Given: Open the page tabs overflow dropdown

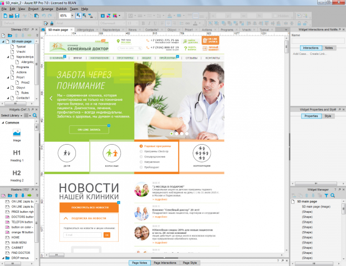Looking at the screenshot, I should tap(286, 30).
